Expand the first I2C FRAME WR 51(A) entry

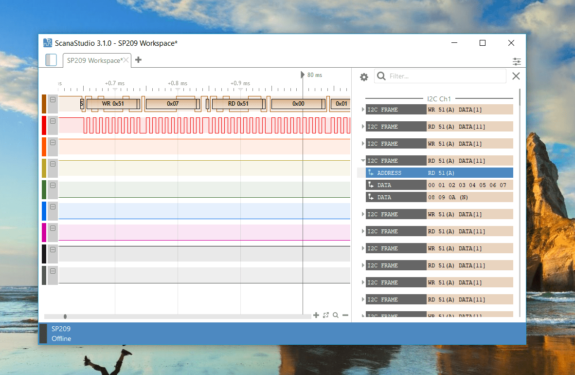(363, 110)
